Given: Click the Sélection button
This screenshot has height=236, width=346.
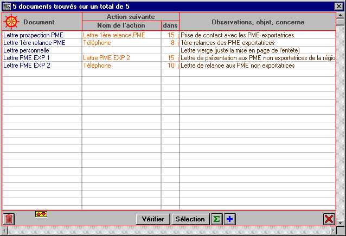Looking at the screenshot, I should click(x=190, y=219).
